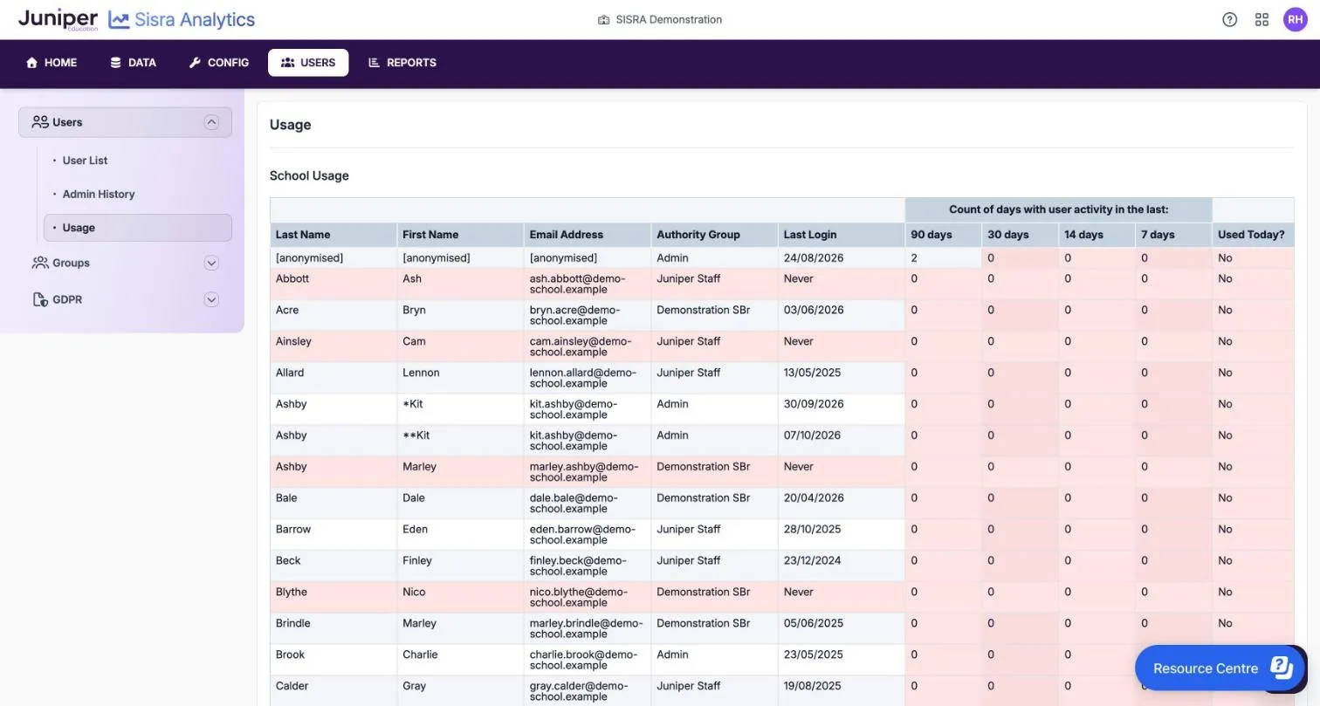Open the help question mark icon

pyautogui.click(x=1229, y=19)
